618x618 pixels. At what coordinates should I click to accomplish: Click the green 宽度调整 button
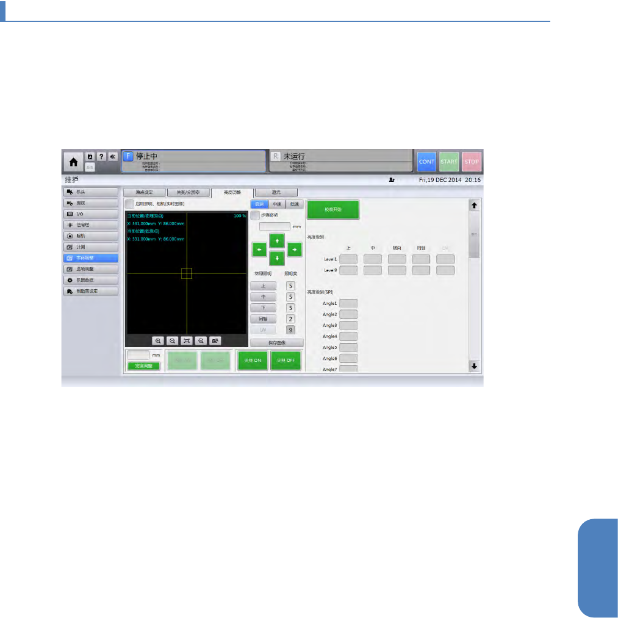click(x=144, y=366)
